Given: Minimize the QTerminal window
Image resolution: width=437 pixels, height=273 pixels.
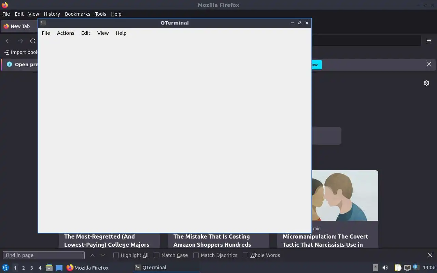Looking at the screenshot, I should pos(293,23).
